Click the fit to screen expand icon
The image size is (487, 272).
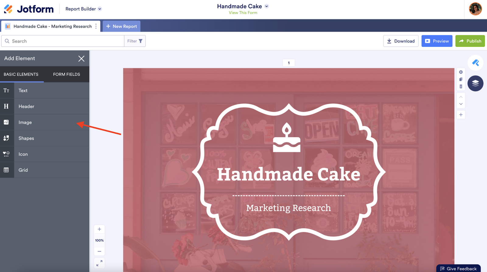[x=99, y=263]
